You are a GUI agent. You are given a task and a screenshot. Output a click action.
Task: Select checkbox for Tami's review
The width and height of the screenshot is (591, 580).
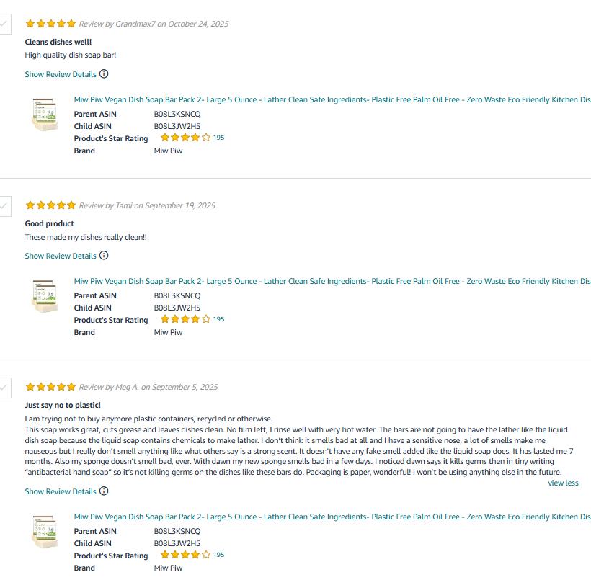point(4,205)
